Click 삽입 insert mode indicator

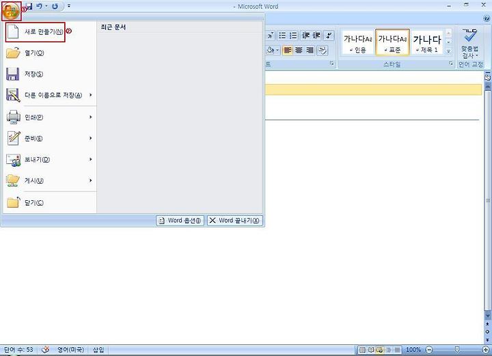pos(98,349)
